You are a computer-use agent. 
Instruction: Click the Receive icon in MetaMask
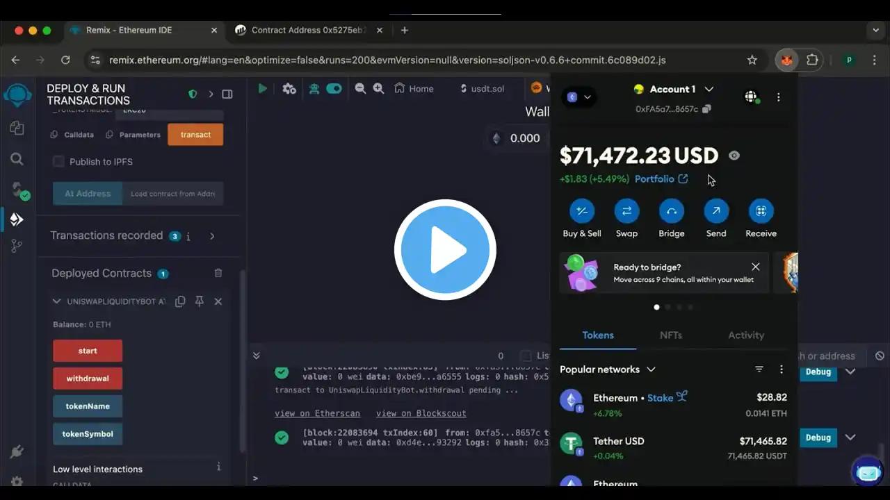[761, 211]
